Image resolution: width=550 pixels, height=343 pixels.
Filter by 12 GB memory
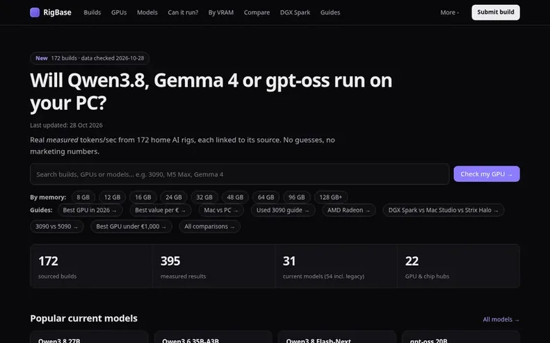(112, 197)
